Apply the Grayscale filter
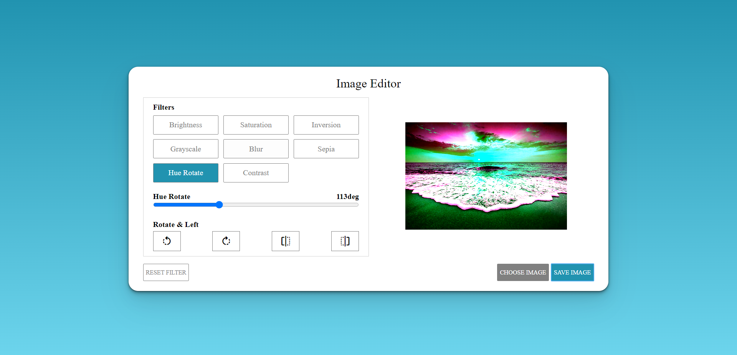This screenshot has width=737, height=355. click(185, 149)
